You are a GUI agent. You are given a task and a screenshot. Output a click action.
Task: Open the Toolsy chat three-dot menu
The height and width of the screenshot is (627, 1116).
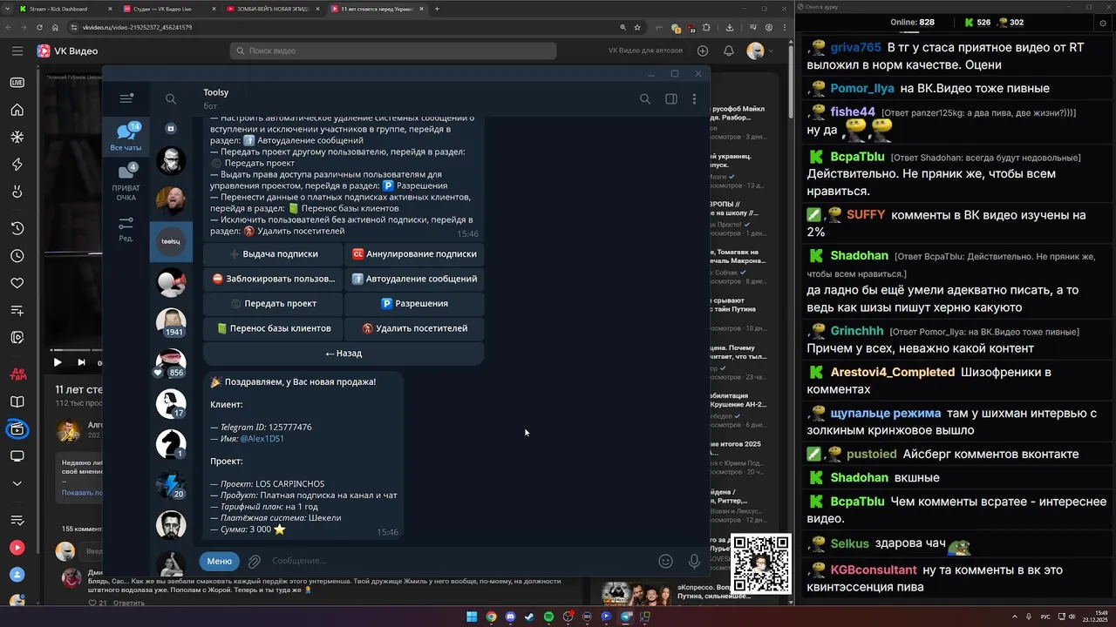point(694,99)
